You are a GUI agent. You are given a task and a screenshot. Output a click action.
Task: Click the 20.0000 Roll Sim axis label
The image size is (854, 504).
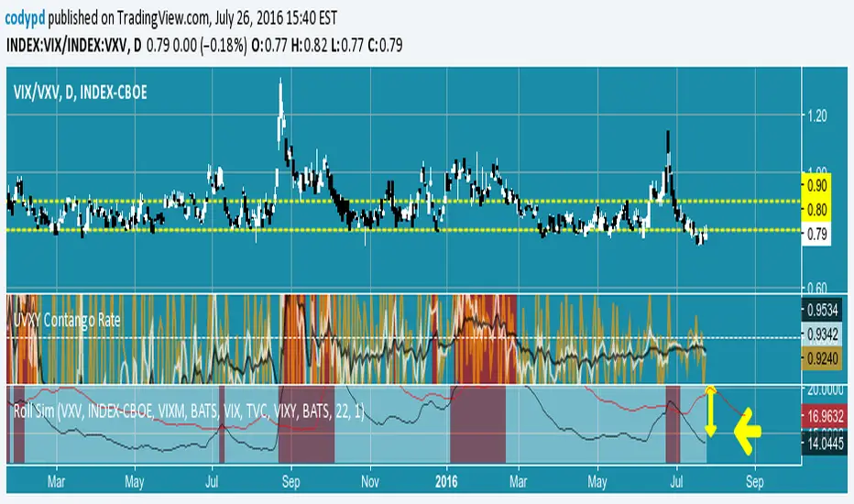[x=825, y=390]
